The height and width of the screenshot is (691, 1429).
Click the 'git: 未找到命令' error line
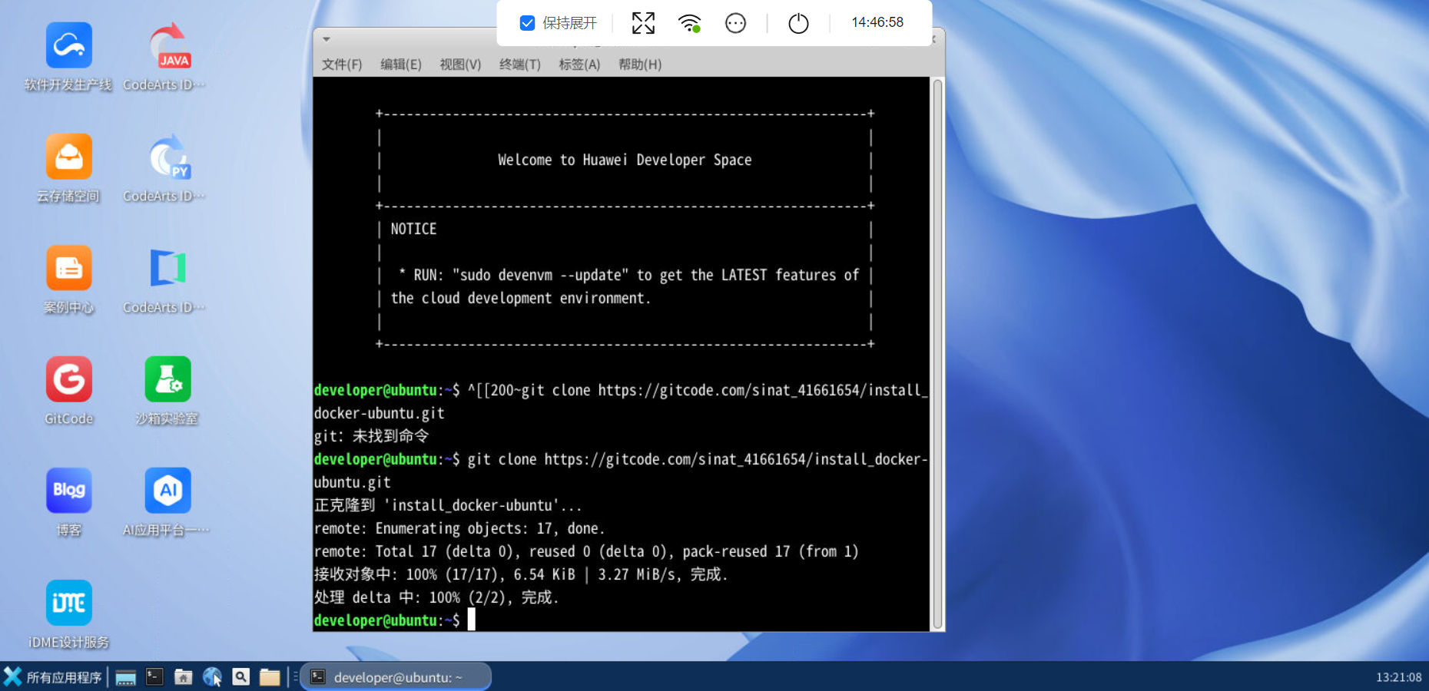(x=372, y=436)
